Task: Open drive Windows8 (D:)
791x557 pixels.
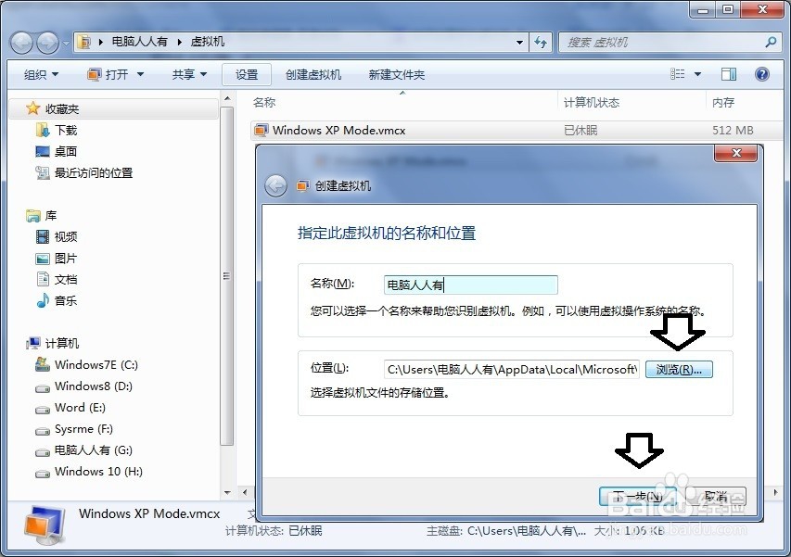Action: 94,386
